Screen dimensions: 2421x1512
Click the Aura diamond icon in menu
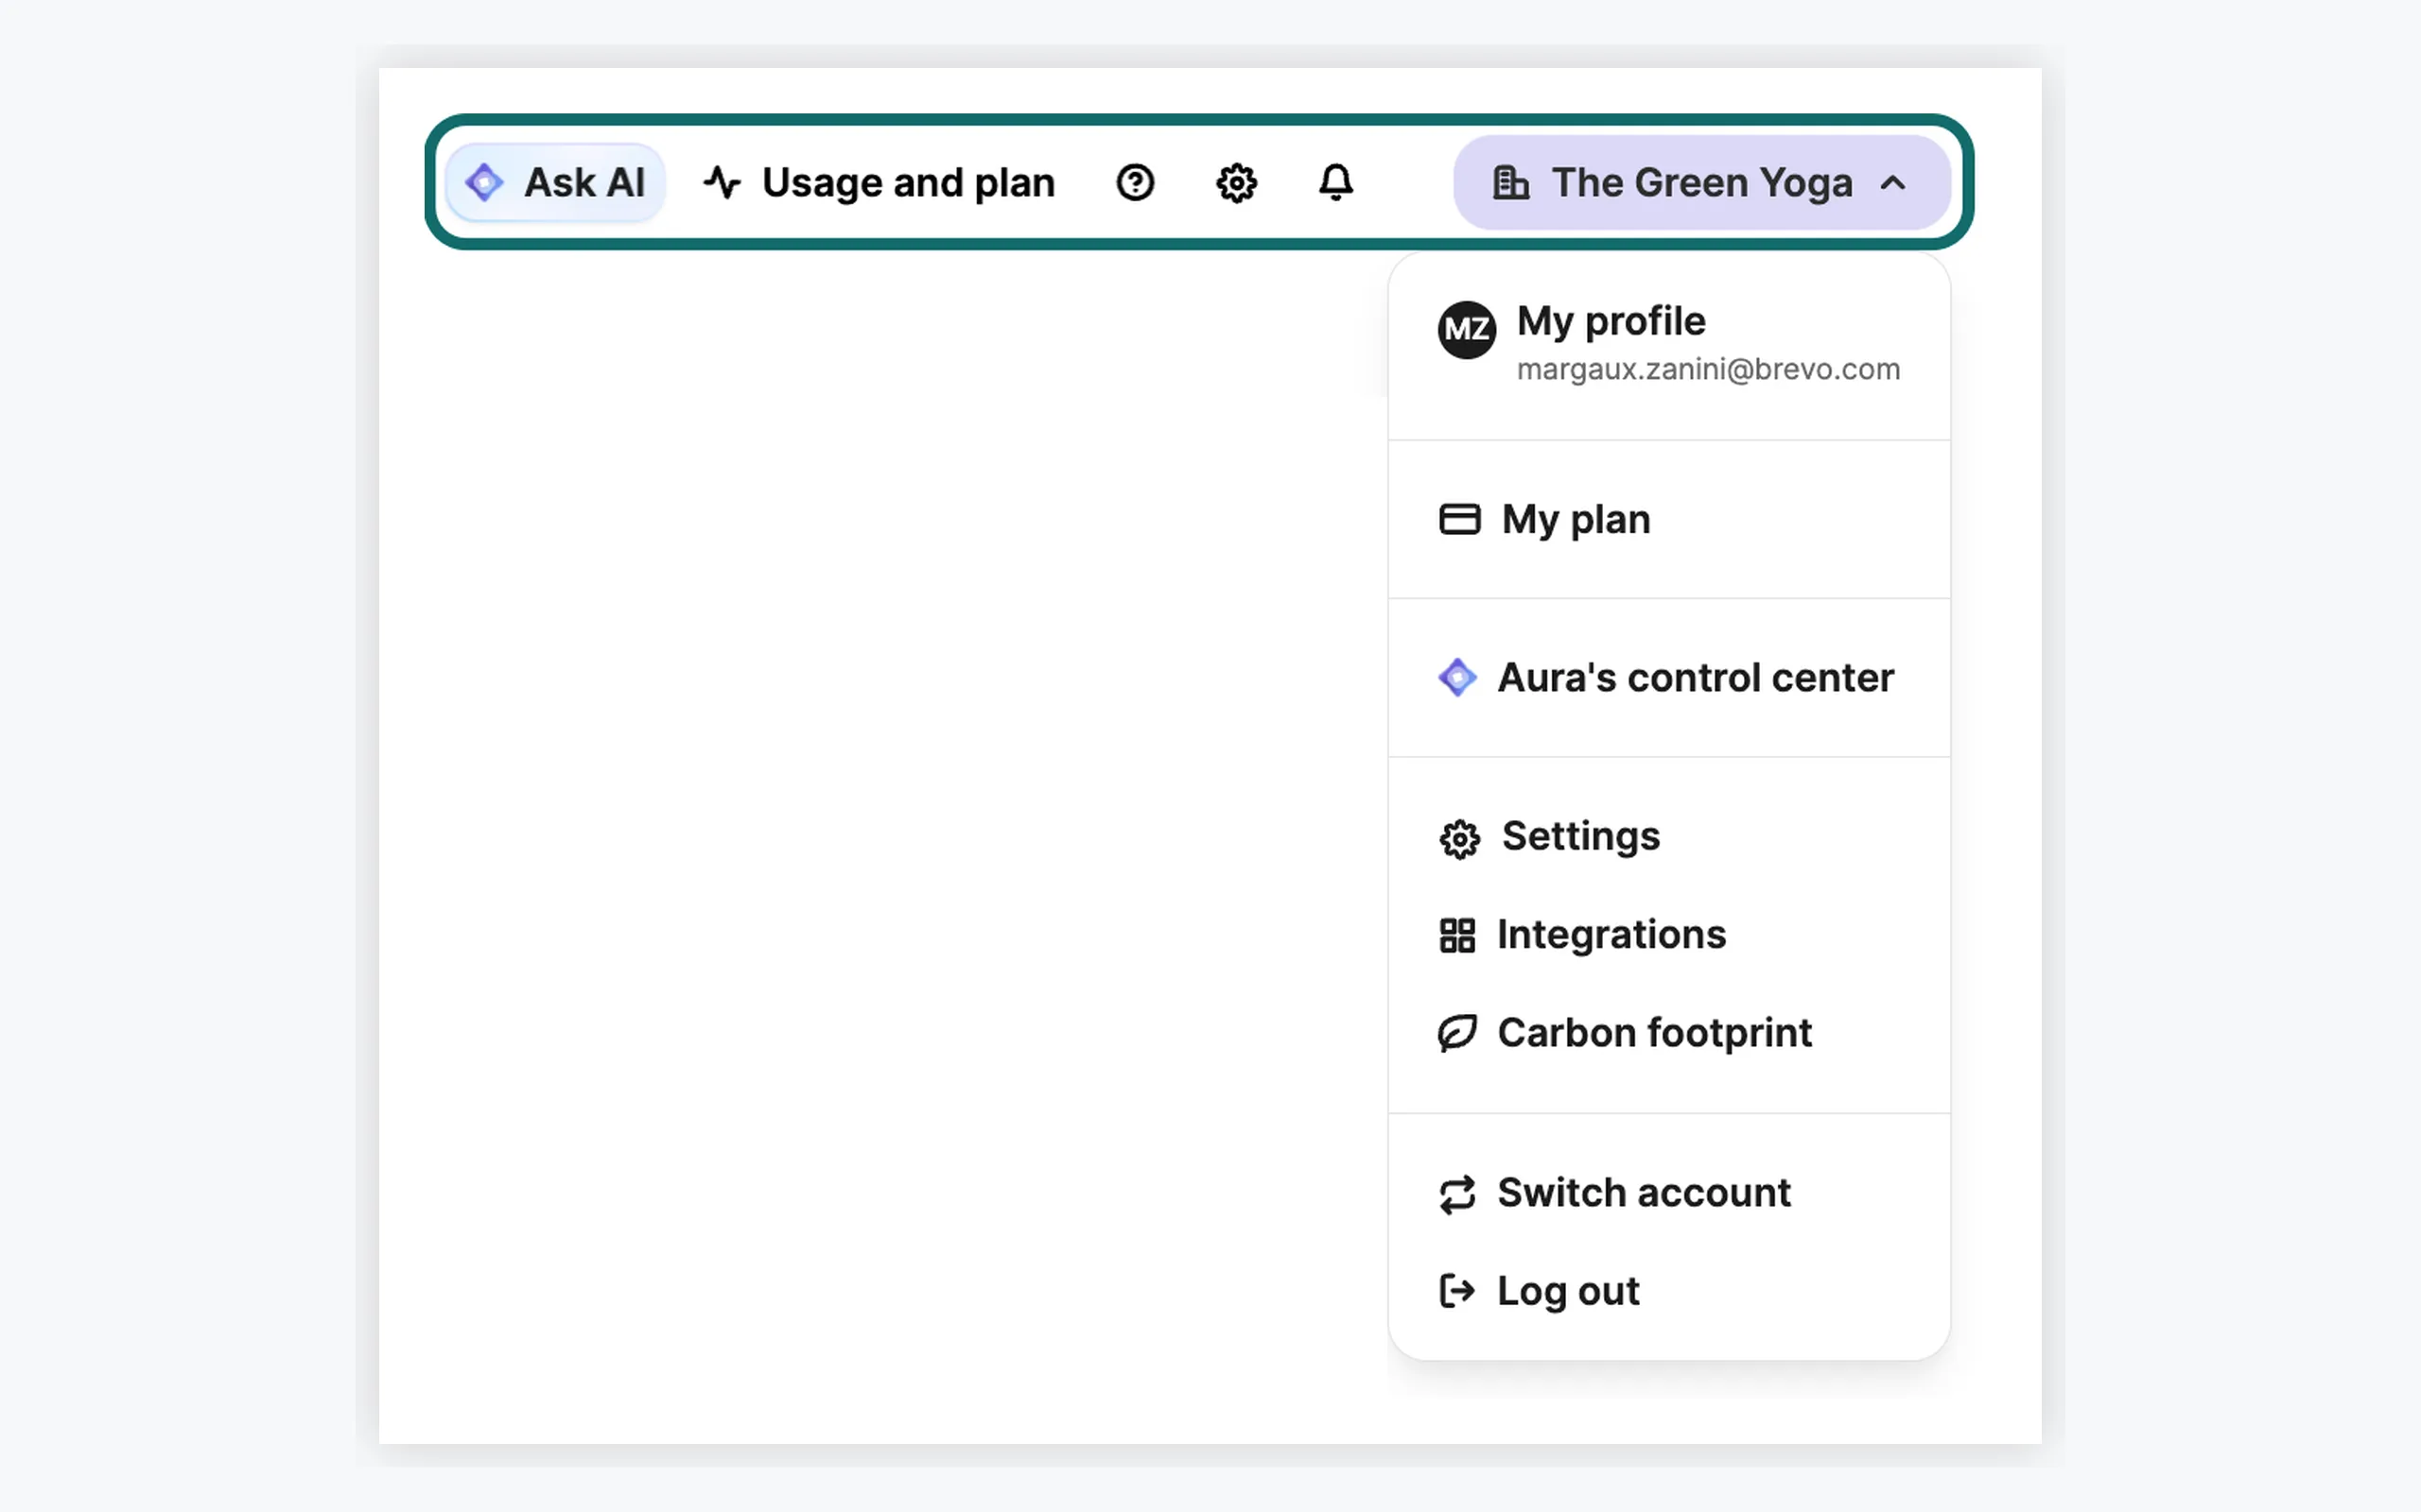pos(1457,678)
